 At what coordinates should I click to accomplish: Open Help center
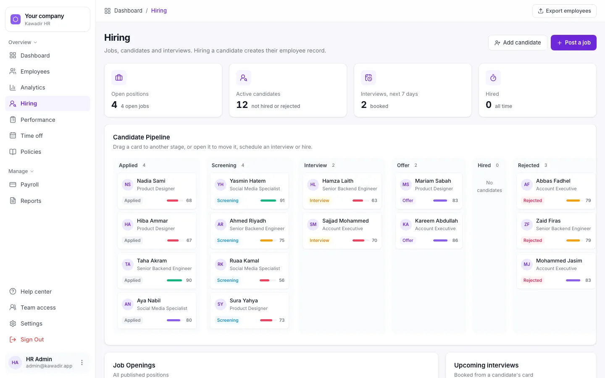tap(47, 291)
